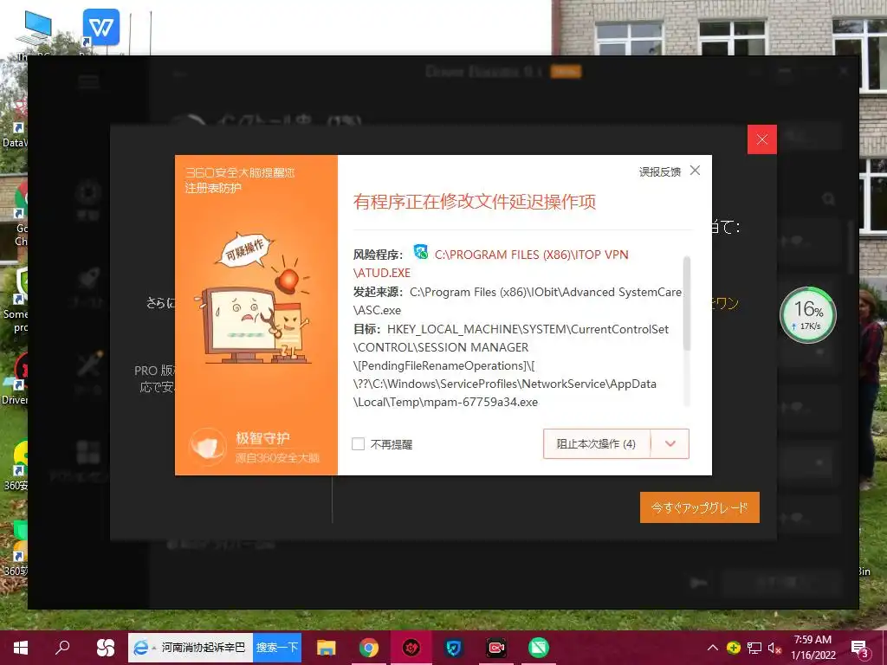Click the 16% speed floating widget

808,315
